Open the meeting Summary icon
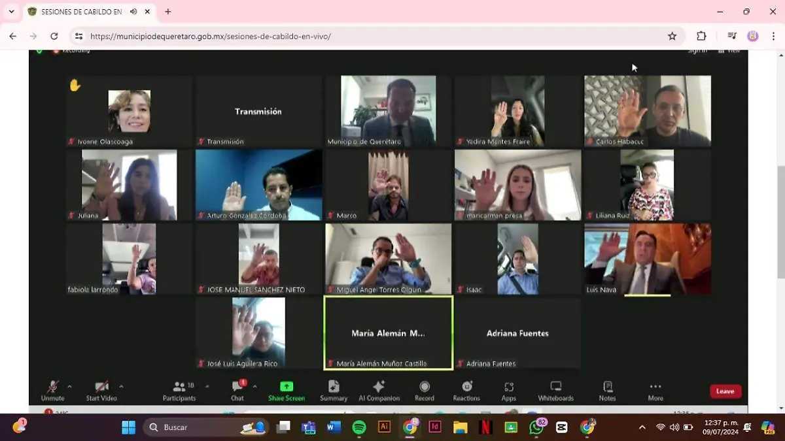The width and height of the screenshot is (785, 441). [x=334, y=387]
